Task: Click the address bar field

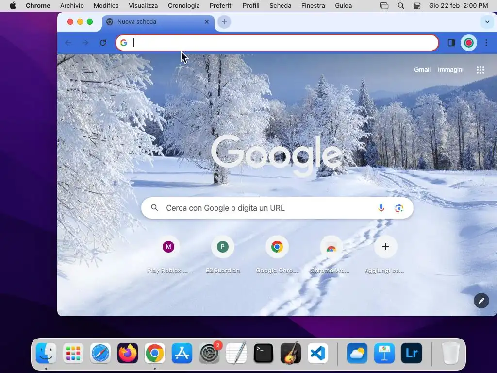Action: [277, 43]
